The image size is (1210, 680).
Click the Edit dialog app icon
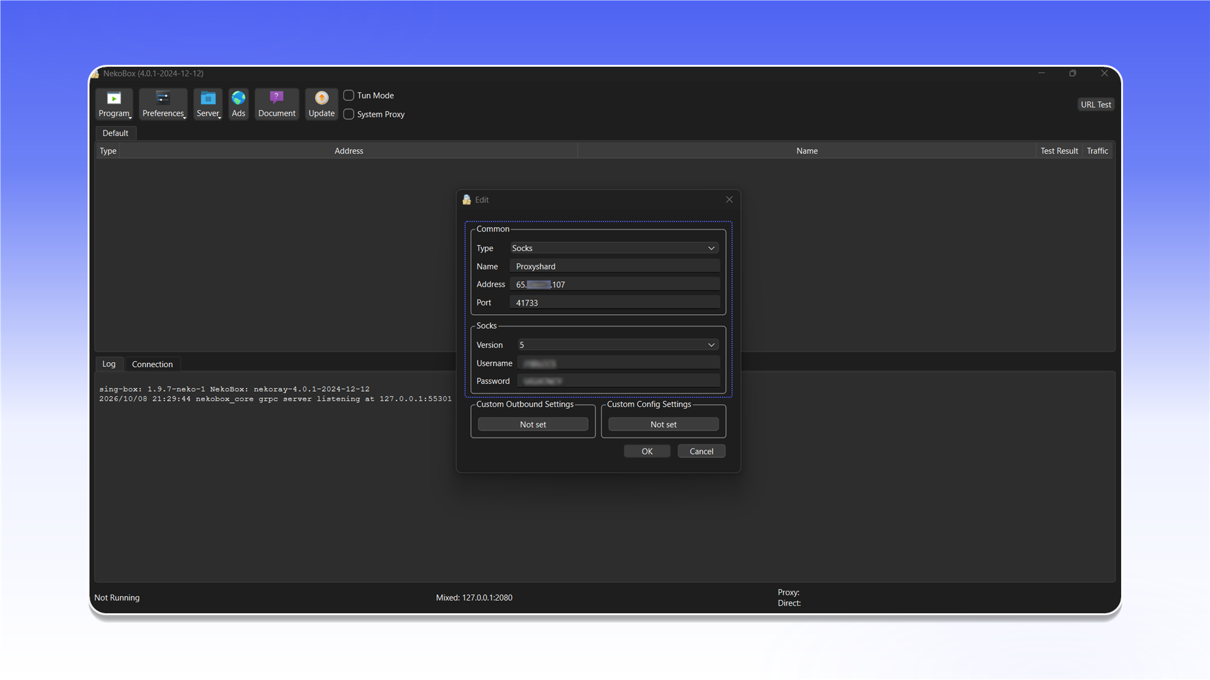(466, 200)
